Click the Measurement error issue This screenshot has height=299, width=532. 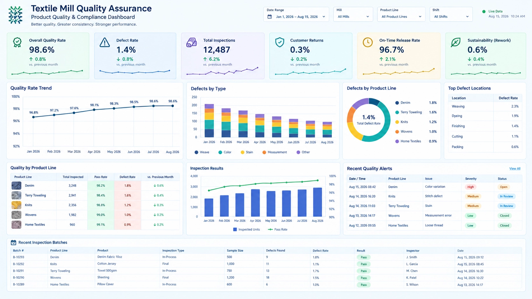[x=438, y=215]
